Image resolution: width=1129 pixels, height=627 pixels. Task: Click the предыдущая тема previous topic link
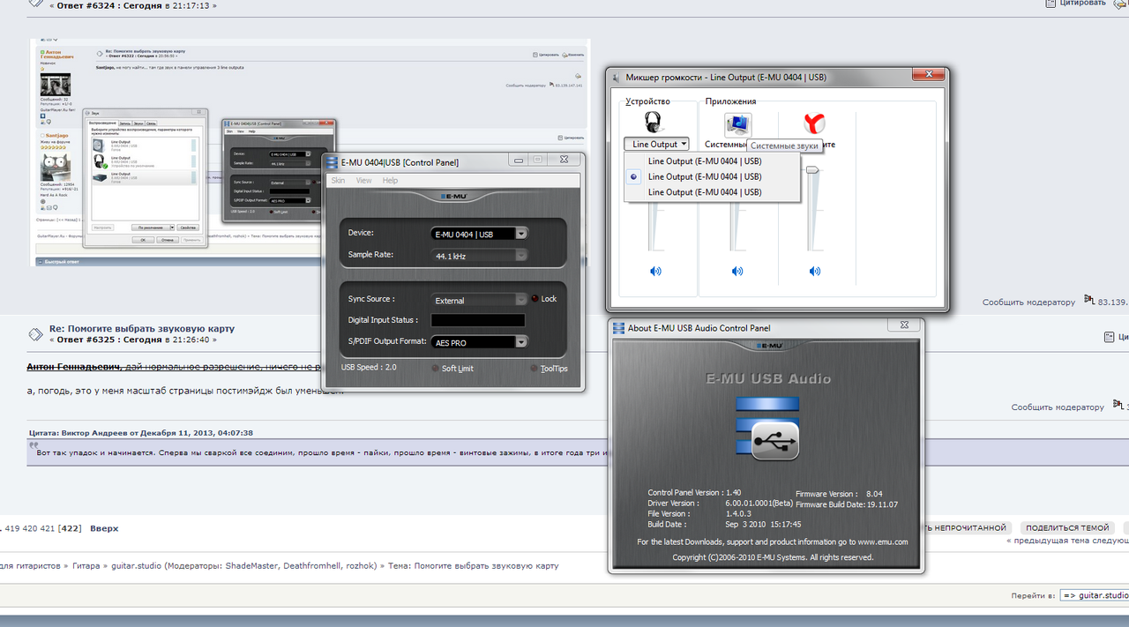point(1049,541)
